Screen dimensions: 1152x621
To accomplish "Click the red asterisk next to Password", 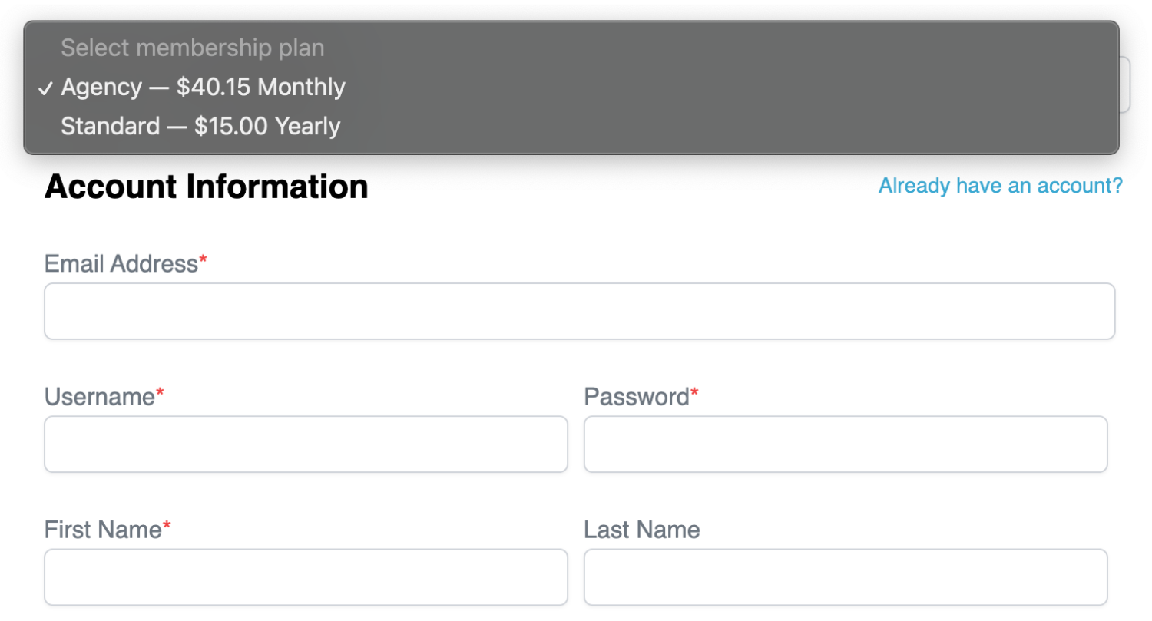I will pos(694,394).
